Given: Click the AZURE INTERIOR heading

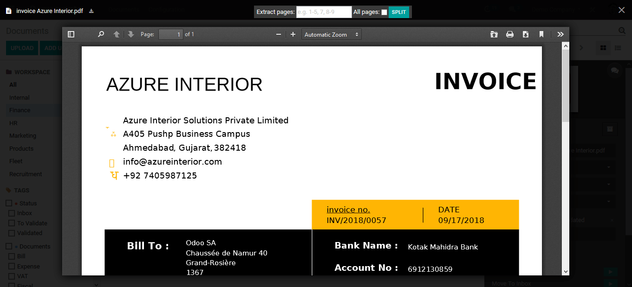Looking at the screenshot, I should [184, 84].
